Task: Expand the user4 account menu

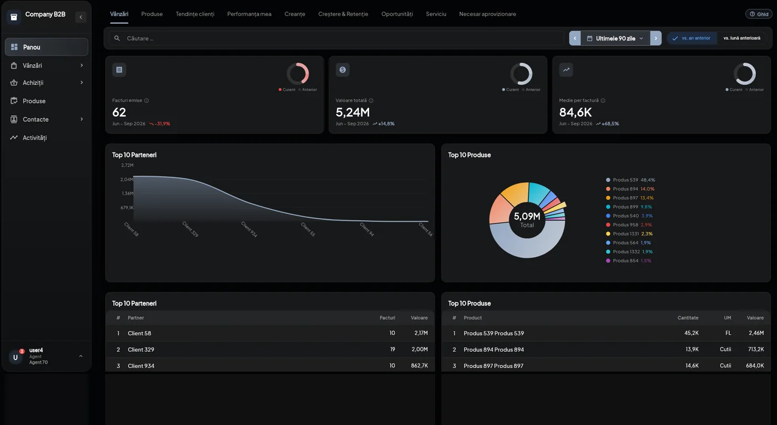Action: [x=80, y=356]
